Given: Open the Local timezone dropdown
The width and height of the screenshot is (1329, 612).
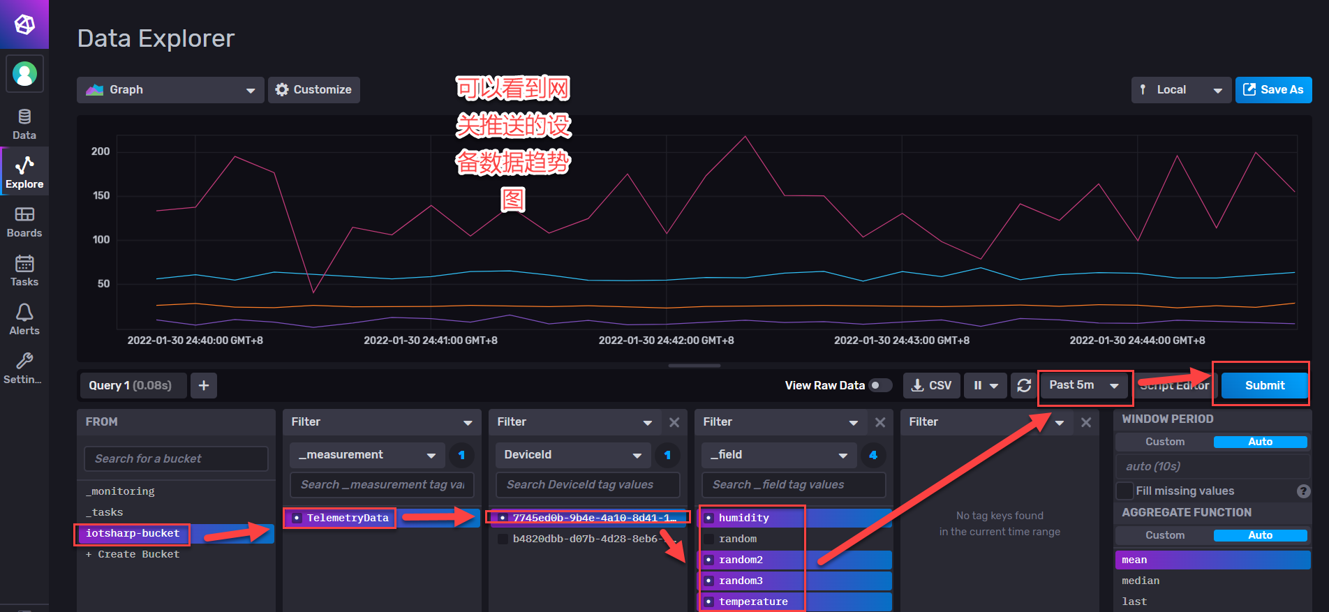Looking at the screenshot, I should [1180, 90].
